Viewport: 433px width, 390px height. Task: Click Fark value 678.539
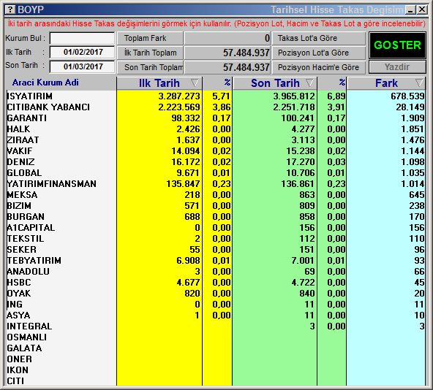(x=407, y=96)
